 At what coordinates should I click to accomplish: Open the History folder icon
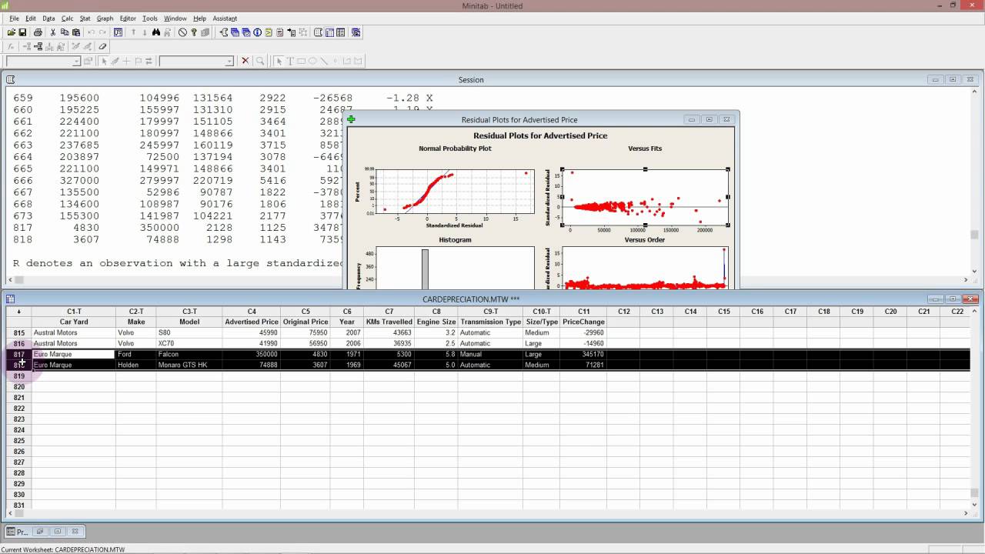[269, 32]
